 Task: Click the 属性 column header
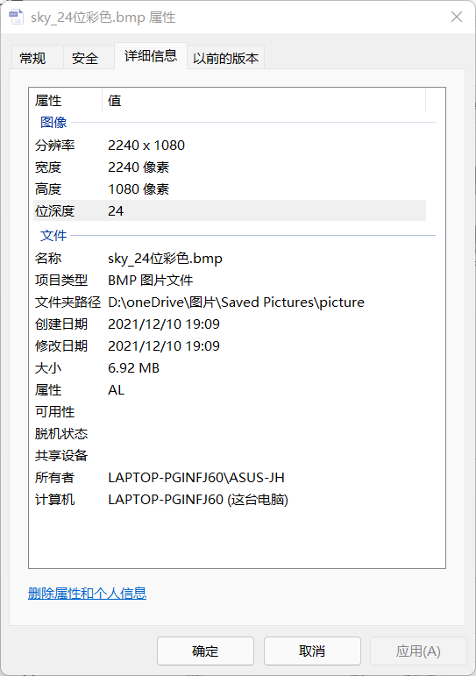pos(48,101)
